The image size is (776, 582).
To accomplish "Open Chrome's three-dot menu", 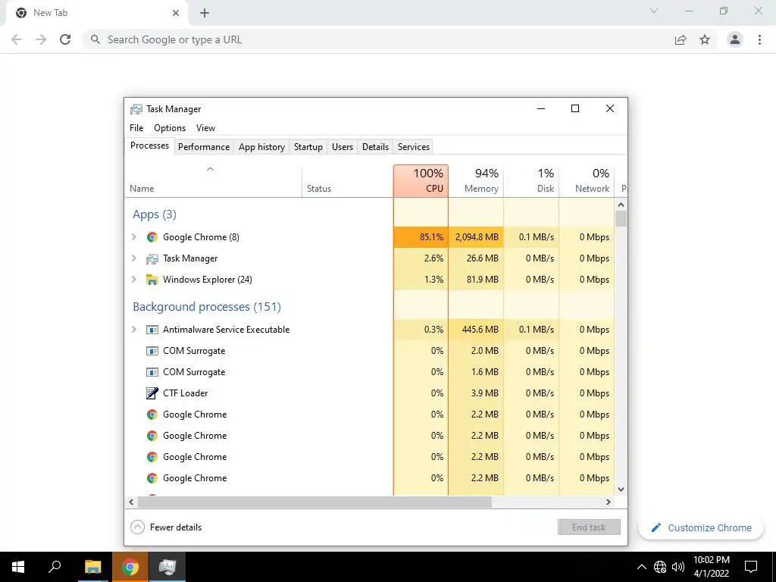I will point(759,39).
